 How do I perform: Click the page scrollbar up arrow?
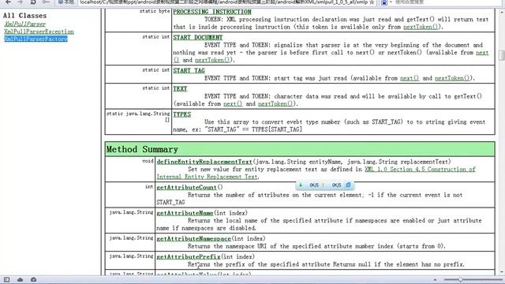502,13
